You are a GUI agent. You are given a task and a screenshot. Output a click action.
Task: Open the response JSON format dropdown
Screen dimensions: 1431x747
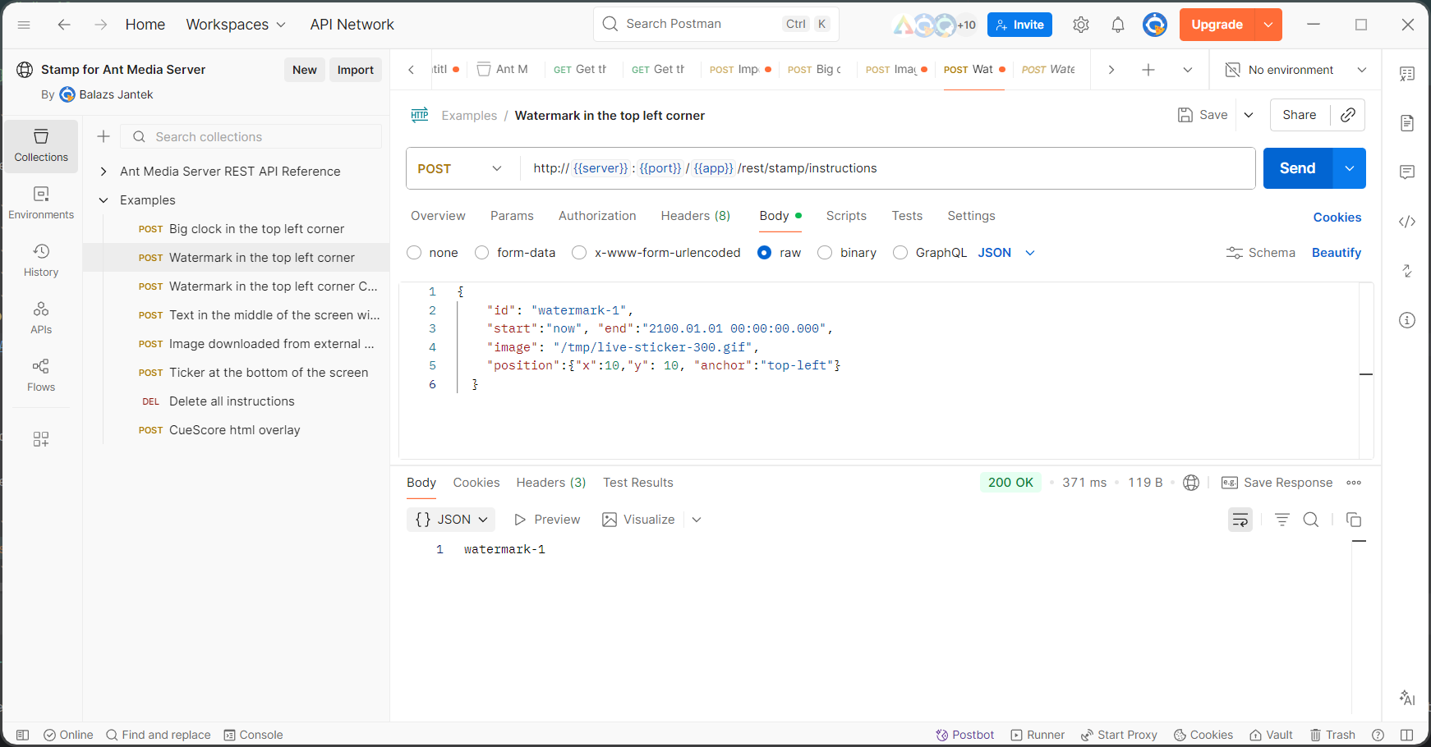(x=451, y=520)
